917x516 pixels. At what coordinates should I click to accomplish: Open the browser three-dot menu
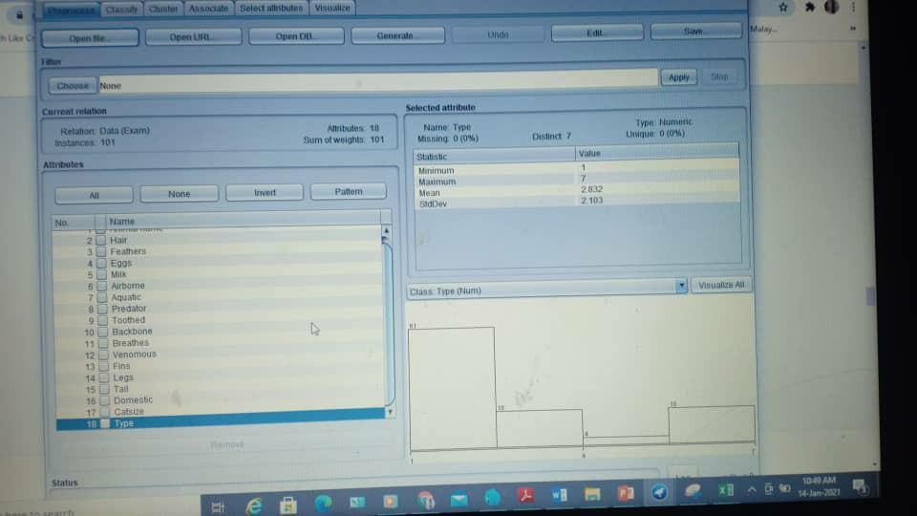[853, 7]
